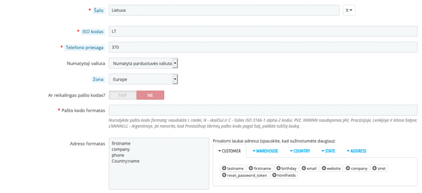Click the plus icon beside birthday

[279, 168]
